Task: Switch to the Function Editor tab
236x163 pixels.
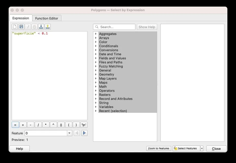Action: 47,18
